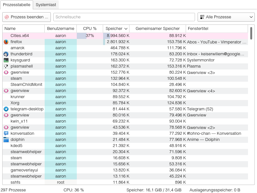This screenshot has width=257, height=193.
Task: Click the Gwenview <2> window title
Action: pos(201,127)
